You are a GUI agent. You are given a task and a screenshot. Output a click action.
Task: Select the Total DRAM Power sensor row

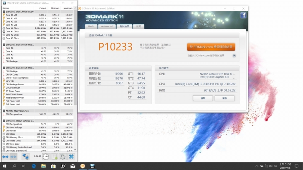click(x=38, y=94)
